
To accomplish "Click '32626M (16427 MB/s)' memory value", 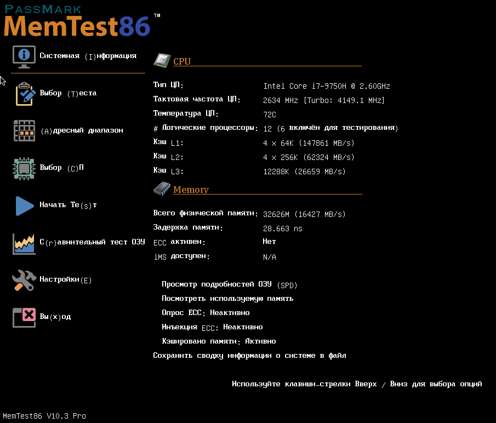I will point(304,214).
